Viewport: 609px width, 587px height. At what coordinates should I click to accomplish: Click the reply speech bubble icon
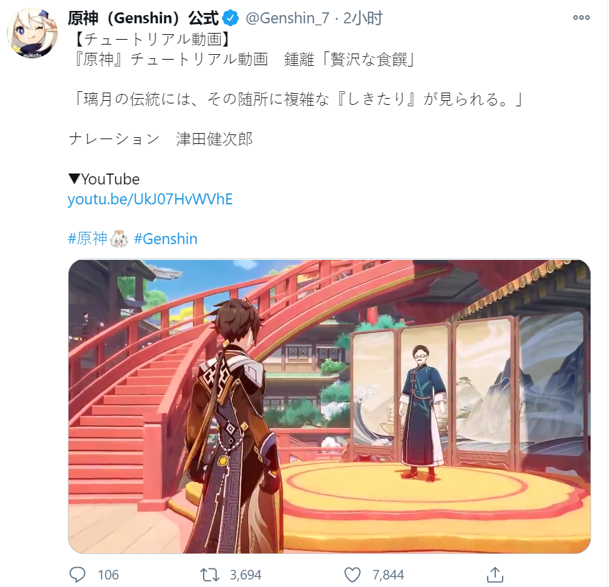pyautogui.click(x=77, y=575)
